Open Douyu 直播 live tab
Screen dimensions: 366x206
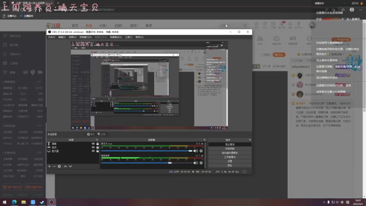(89, 26)
